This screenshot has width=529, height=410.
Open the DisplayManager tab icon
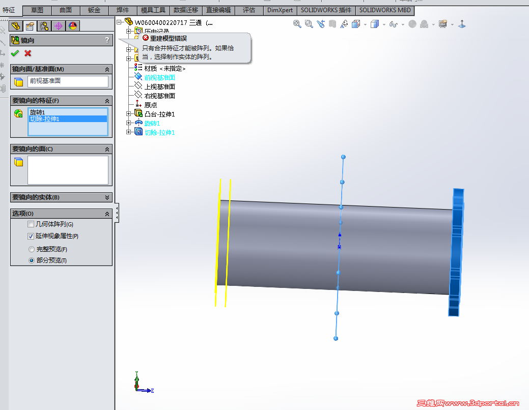[72, 26]
